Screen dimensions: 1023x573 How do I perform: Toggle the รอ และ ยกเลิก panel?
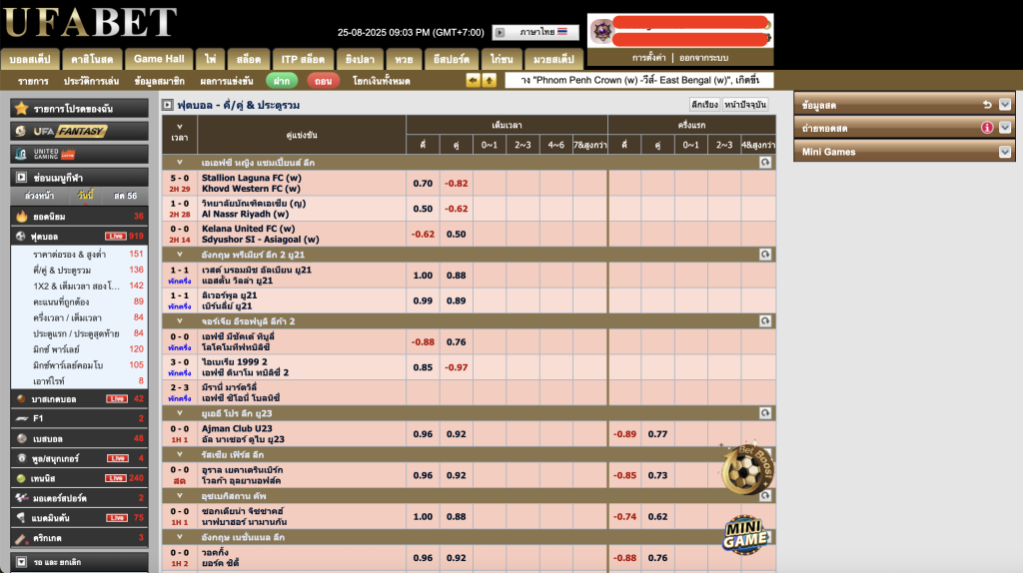(x=22, y=561)
